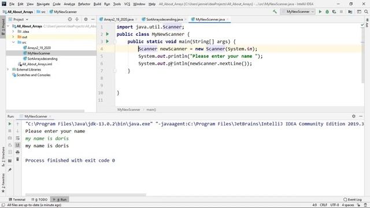Open the MyNewScanner run configuration dropdown
The width and height of the screenshot is (370, 208).
[x=298, y=12]
